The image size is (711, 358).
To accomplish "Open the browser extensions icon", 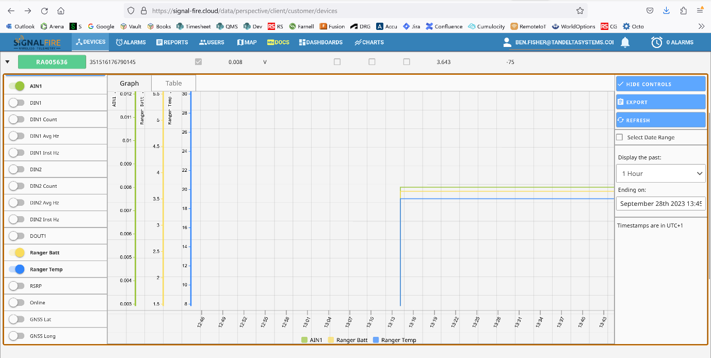I will [684, 10].
